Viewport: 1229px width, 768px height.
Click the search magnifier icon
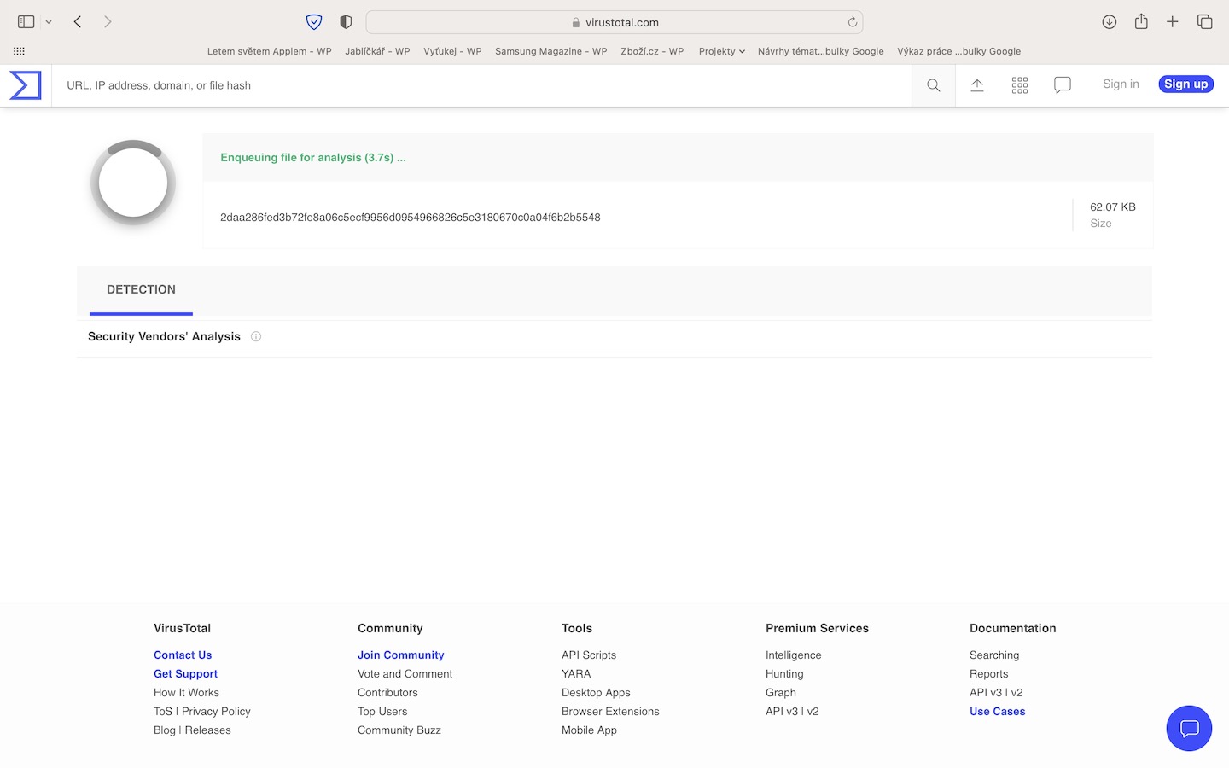point(933,85)
